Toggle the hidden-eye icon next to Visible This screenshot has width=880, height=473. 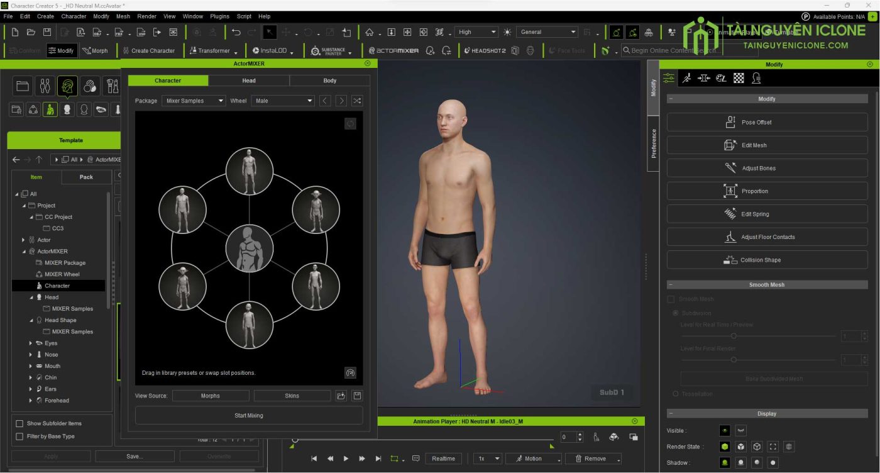coord(741,431)
